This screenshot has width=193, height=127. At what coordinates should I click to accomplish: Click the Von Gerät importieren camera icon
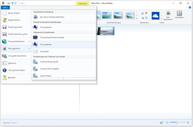pos(5,56)
